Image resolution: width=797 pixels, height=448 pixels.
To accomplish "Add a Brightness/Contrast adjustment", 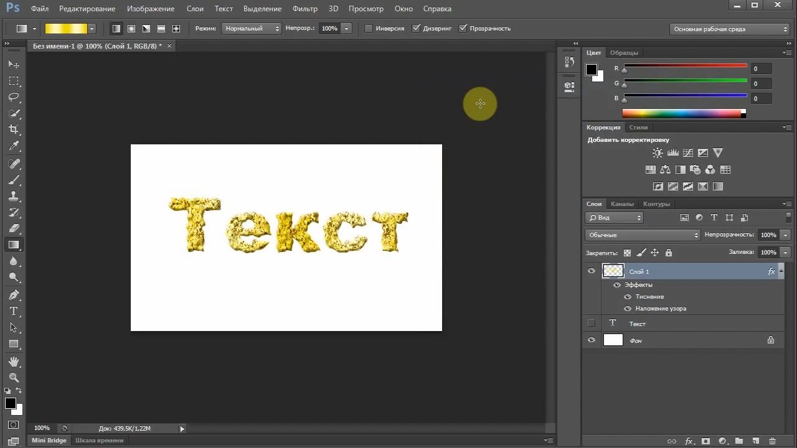I will tap(658, 152).
